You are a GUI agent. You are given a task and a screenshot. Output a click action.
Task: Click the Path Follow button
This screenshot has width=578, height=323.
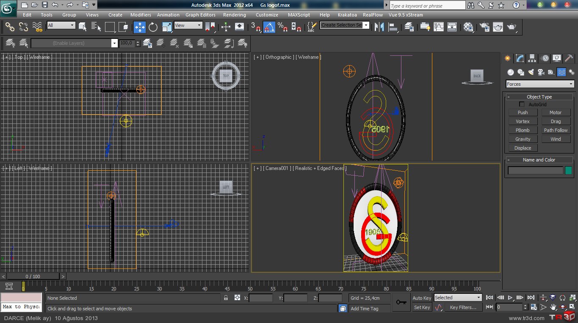tap(556, 130)
